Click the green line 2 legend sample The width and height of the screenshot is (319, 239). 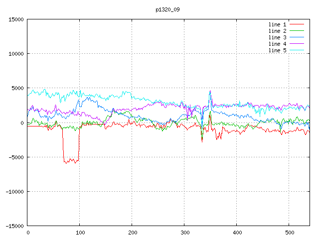[x=297, y=31]
